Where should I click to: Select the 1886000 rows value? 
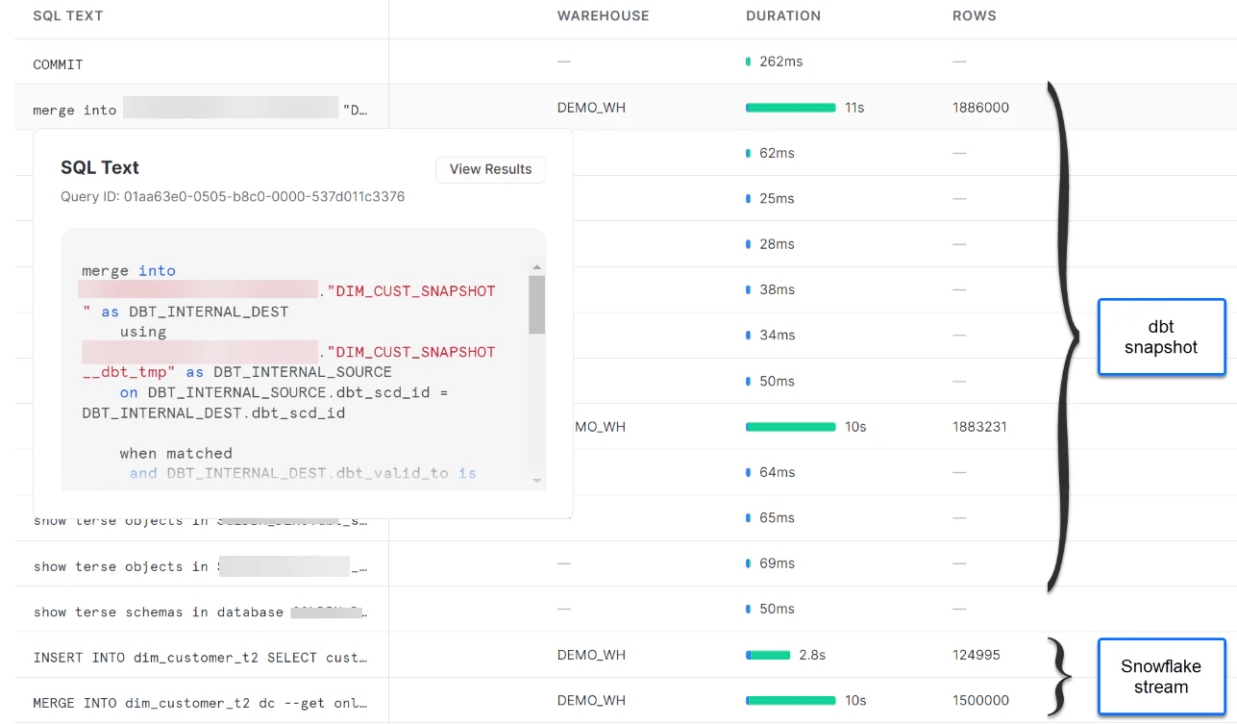coord(980,108)
